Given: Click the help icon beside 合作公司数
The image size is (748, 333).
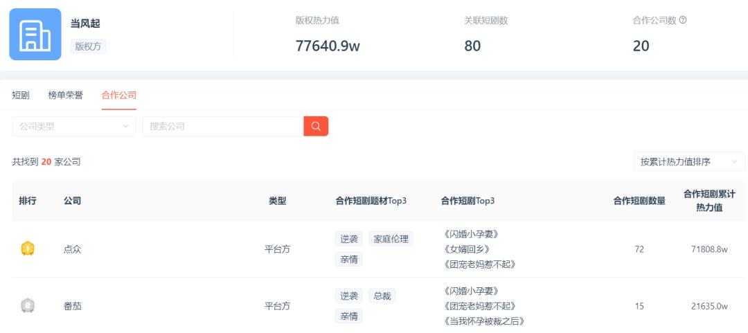Looking at the screenshot, I should [683, 21].
